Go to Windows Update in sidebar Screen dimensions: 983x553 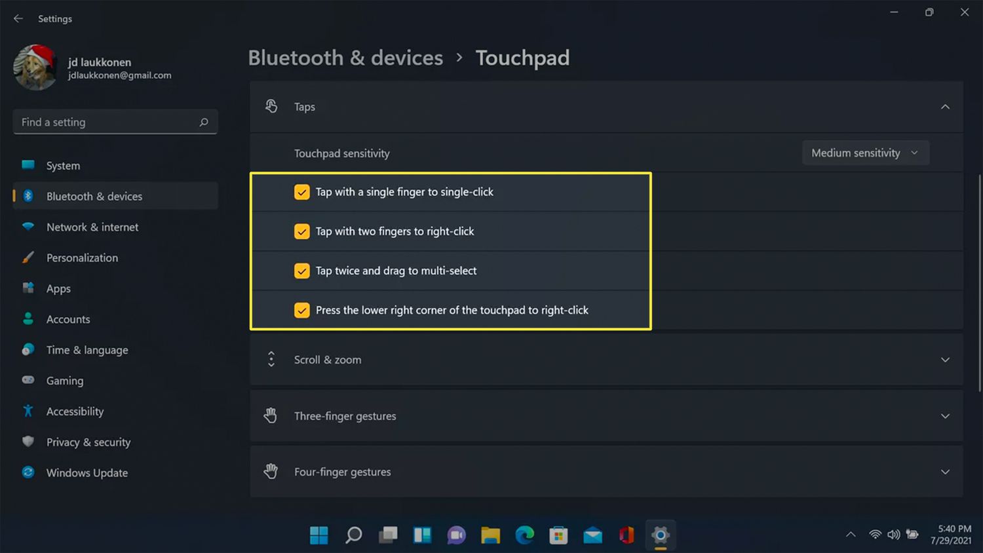click(87, 472)
